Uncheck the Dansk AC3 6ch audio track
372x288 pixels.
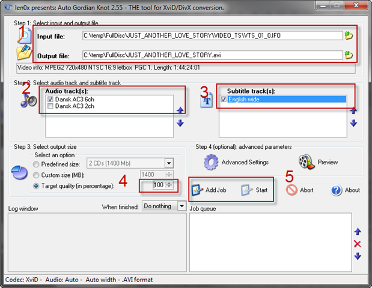point(50,99)
